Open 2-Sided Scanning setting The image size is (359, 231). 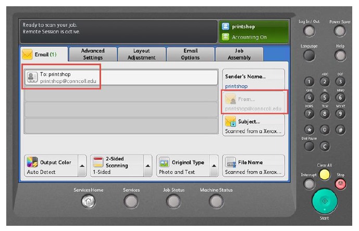117,166
